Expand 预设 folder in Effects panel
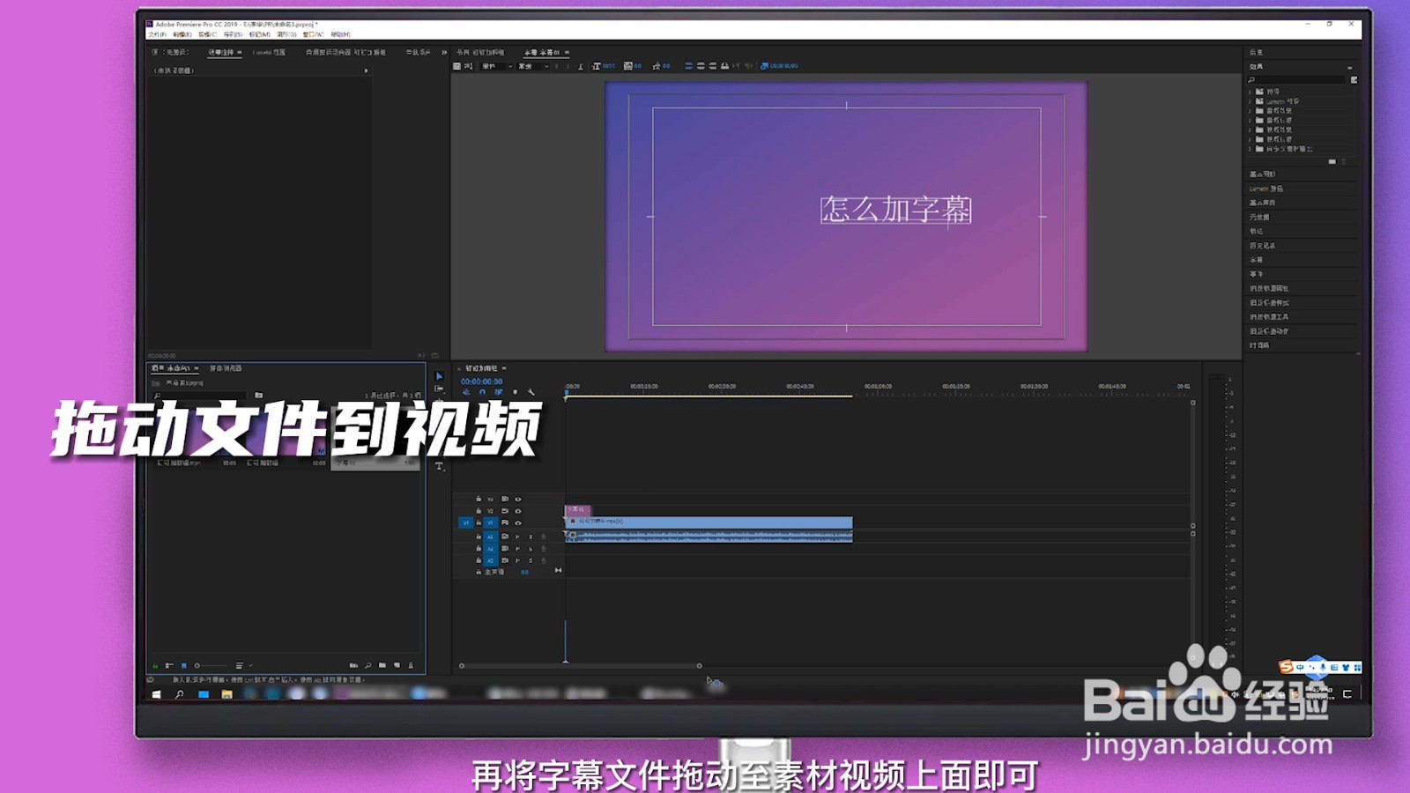 (1250, 92)
